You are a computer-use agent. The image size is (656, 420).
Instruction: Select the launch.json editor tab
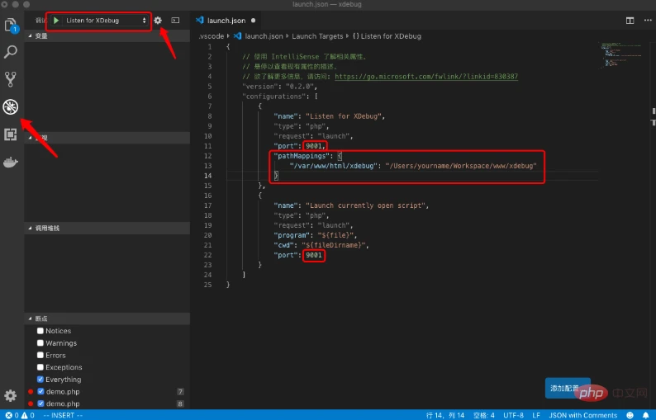[x=226, y=21]
